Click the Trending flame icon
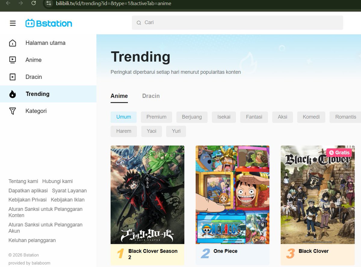The image size is (361, 267). (x=13, y=94)
